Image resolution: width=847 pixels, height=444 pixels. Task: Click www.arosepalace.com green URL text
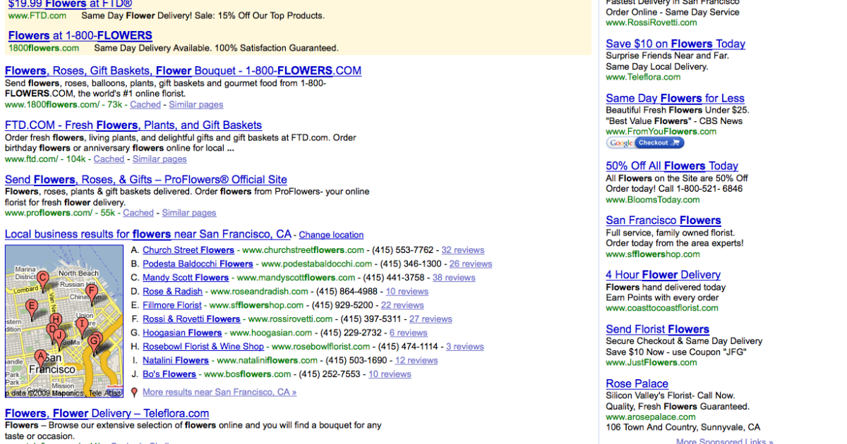click(651, 417)
